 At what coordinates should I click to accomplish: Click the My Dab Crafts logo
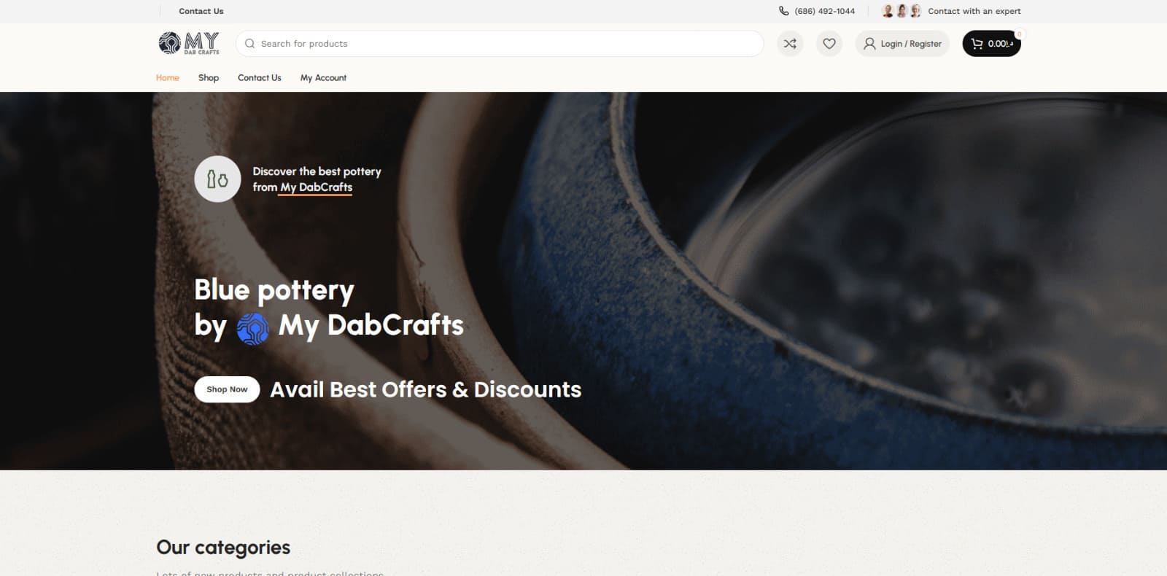(189, 44)
